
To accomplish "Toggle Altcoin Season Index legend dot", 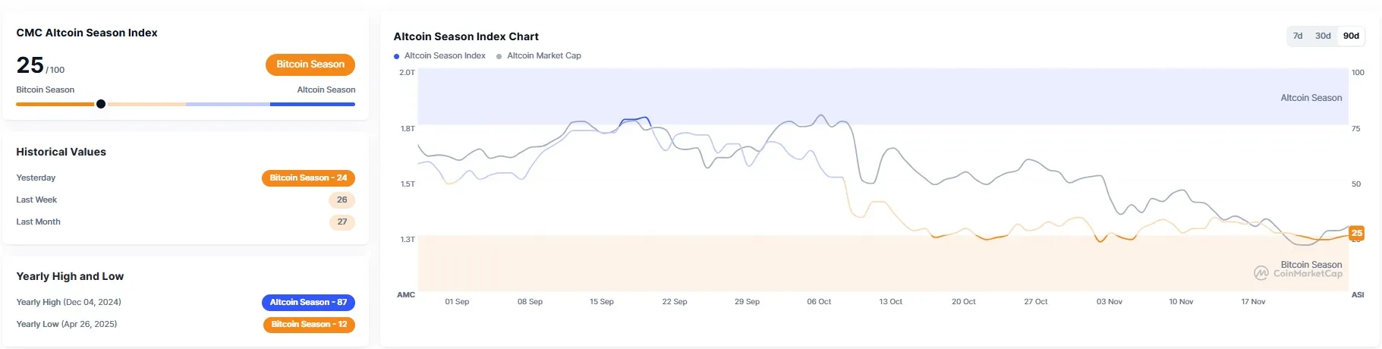I will (396, 56).
